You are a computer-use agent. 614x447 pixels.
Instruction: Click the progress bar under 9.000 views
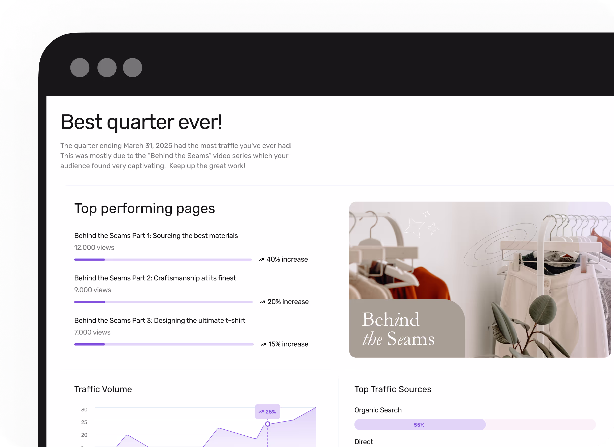point(163,302)
